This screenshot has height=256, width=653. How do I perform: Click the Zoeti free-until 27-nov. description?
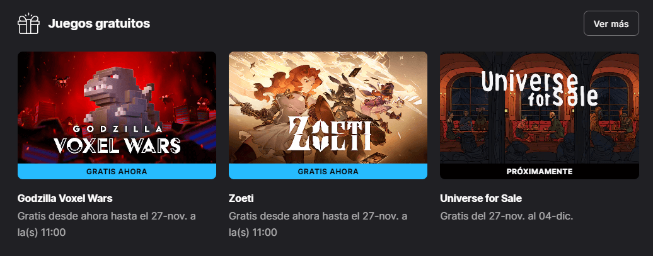pos(318,224)
